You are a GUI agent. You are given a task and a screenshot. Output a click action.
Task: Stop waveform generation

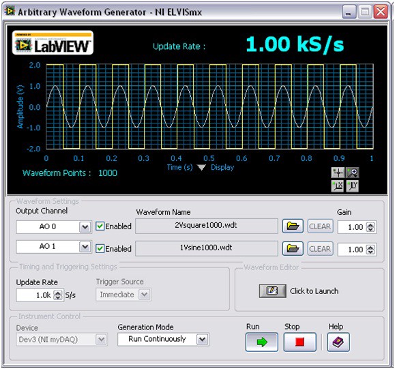(x=299, y=342)
